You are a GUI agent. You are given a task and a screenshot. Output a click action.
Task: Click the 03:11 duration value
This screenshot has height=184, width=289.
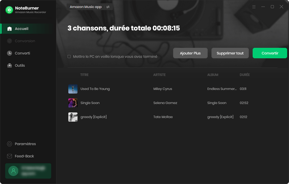pos(243,89)
